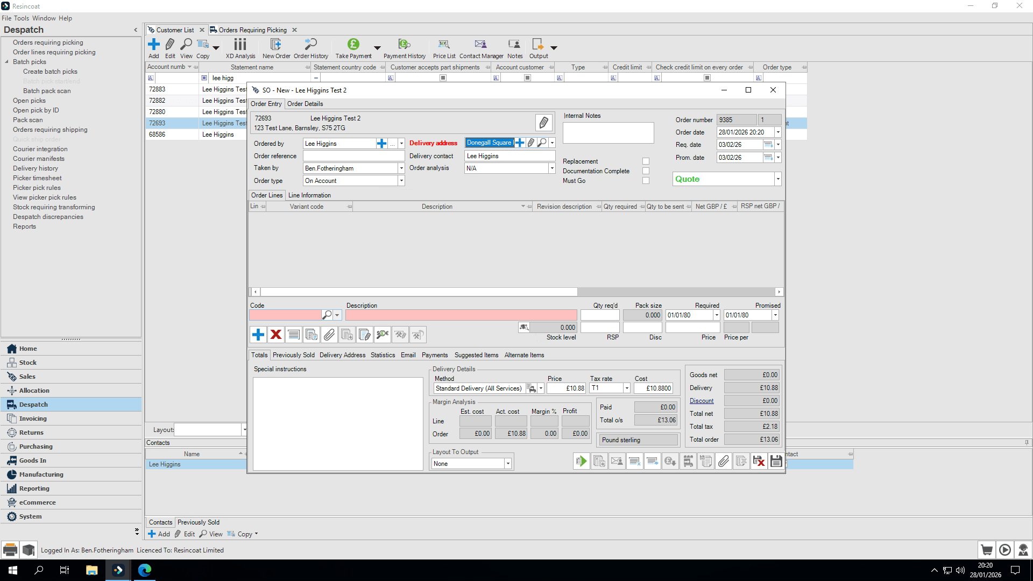Click the email order envelope icon

617,461
